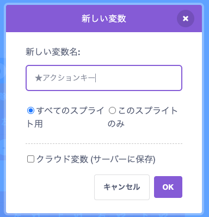The image size is (209, 217).
Task: Click the 新しい変数 title text
Action: click(104, 19)
